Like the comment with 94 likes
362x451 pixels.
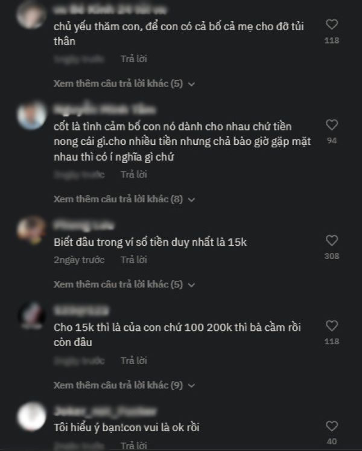tap(331, 125)
